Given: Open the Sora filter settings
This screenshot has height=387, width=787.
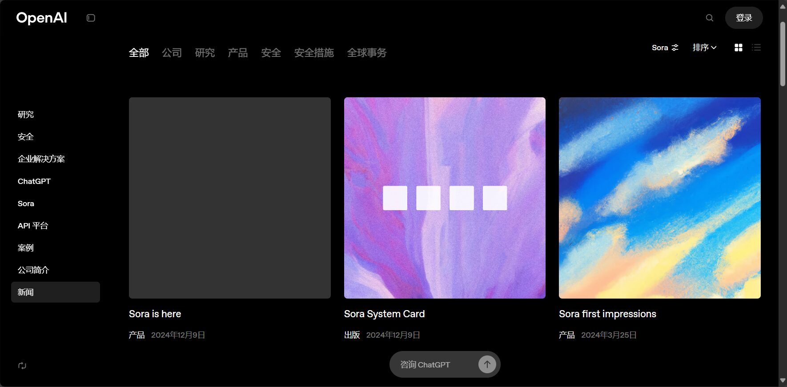Looking at the screenshot, I should pos(665,48).
